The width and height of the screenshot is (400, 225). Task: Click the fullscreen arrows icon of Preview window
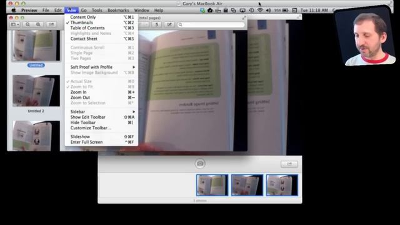(244, 17)
